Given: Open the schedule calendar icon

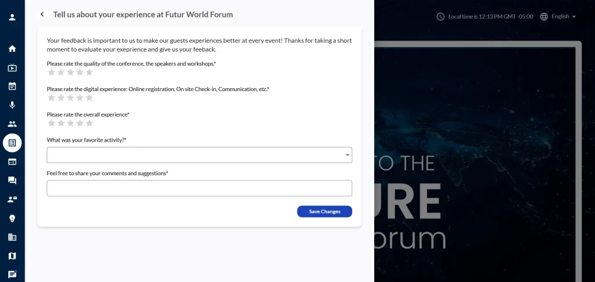Looking at the screenshot, I should pyautogui.click(x=12, y=86).
